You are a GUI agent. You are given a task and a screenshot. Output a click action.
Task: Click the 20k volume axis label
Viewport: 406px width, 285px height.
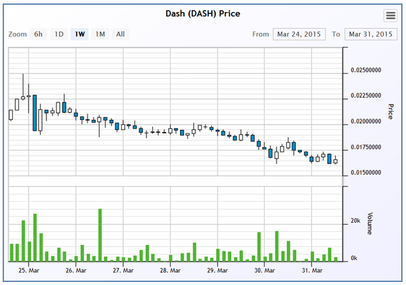[x=355, y=221]
